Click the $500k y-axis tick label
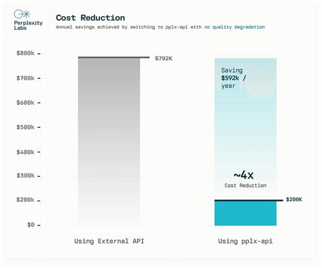The image size is (322, 268). 25,127
